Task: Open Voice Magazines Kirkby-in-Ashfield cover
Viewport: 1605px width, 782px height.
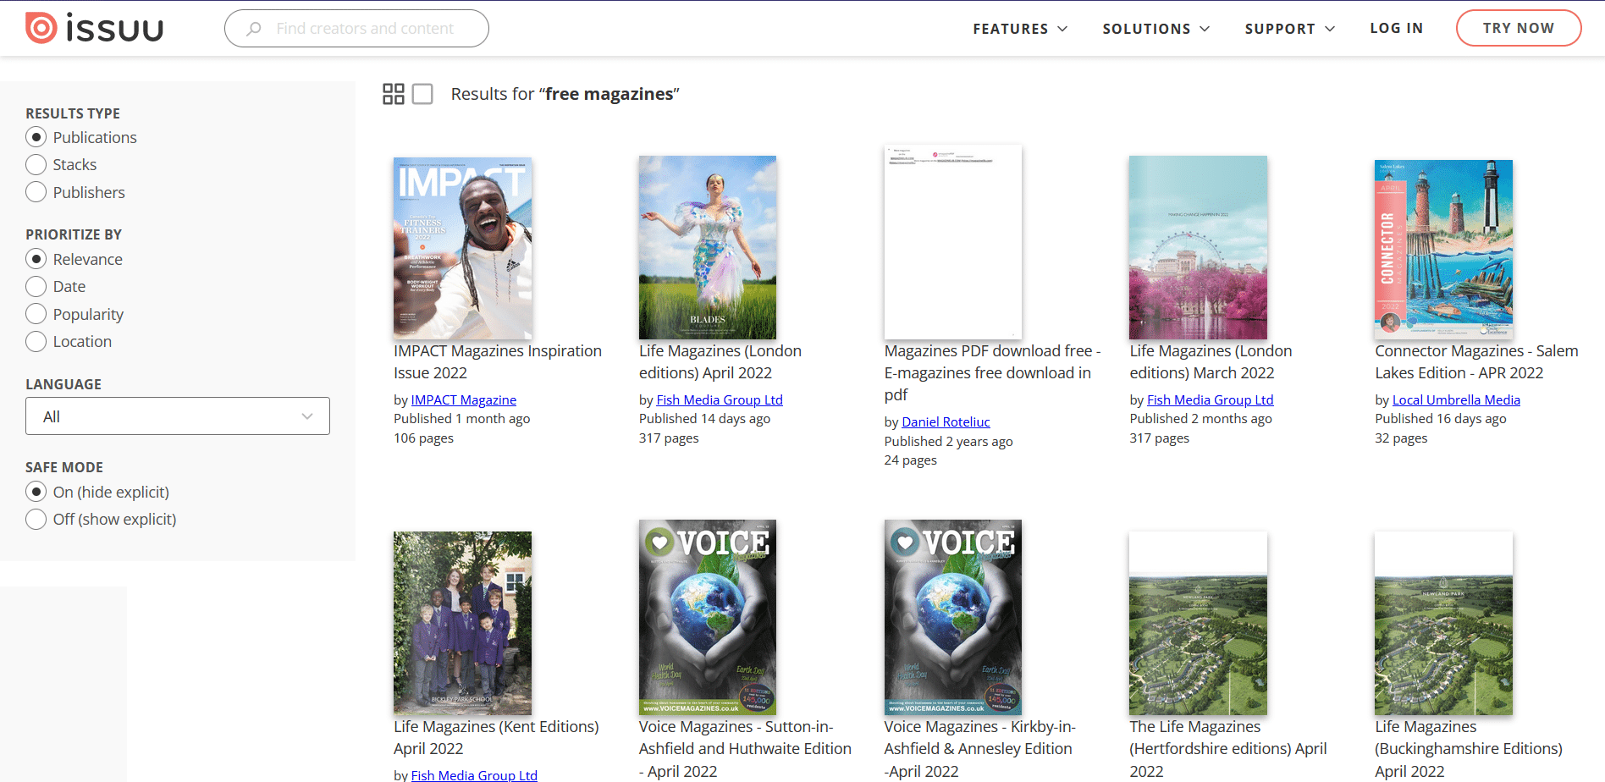Action: 953,617
